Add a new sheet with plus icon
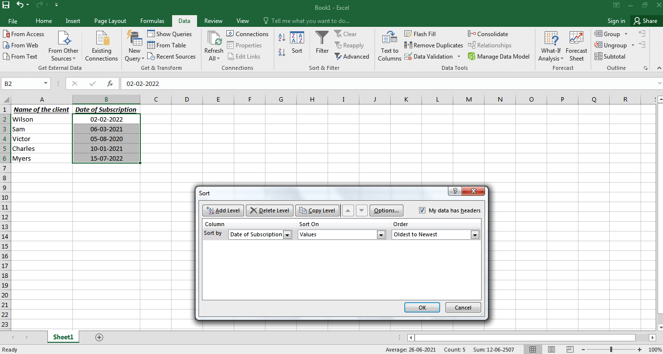Viewport: 663px width, 354px height. [99, 337]
